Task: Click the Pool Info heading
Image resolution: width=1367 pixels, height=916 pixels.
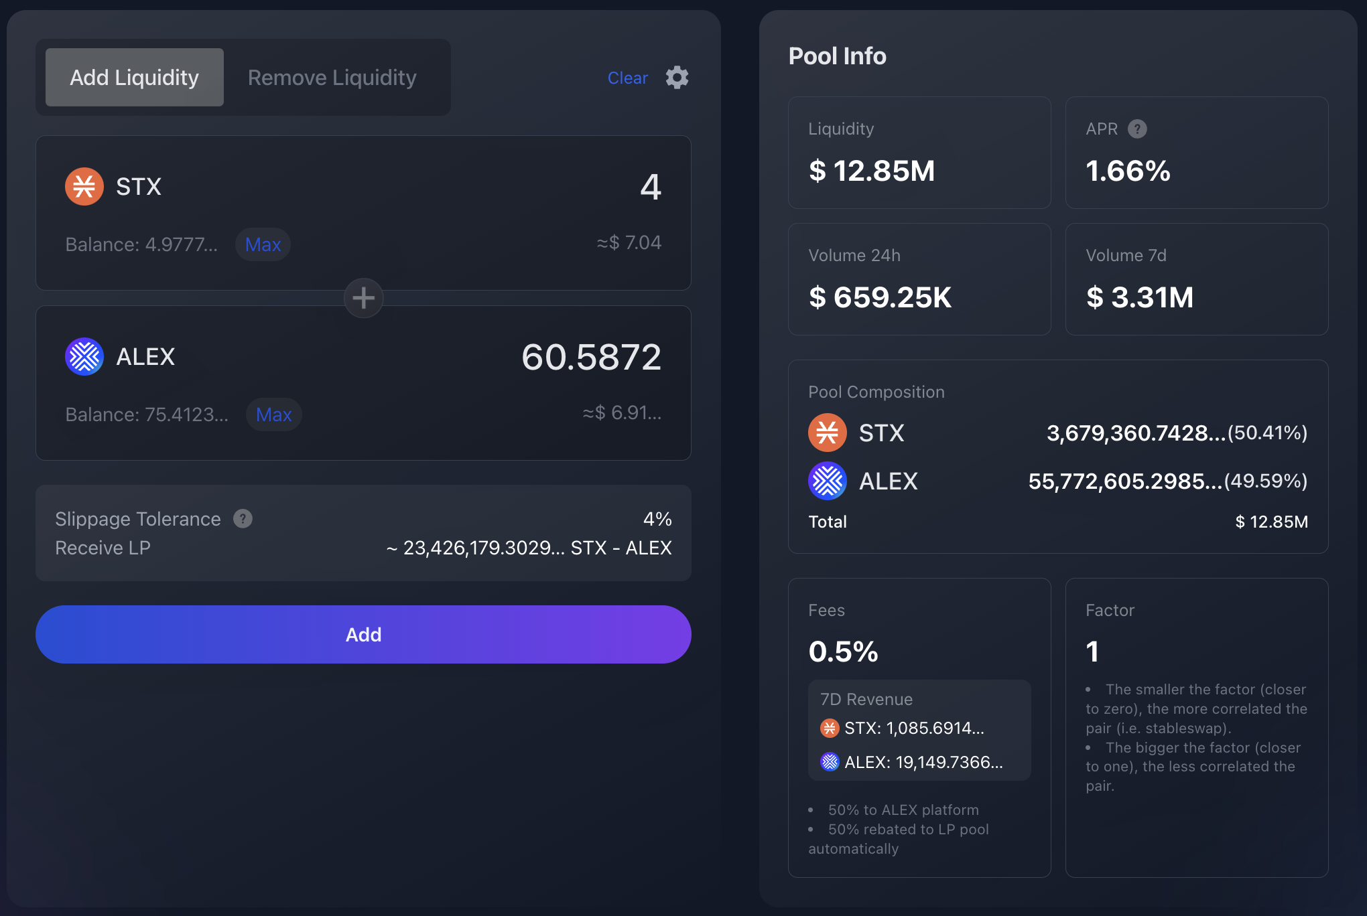Action: pos(837,56)
